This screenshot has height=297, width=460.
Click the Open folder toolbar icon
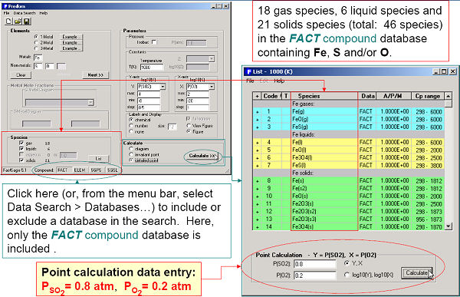(x=18, y=21)
